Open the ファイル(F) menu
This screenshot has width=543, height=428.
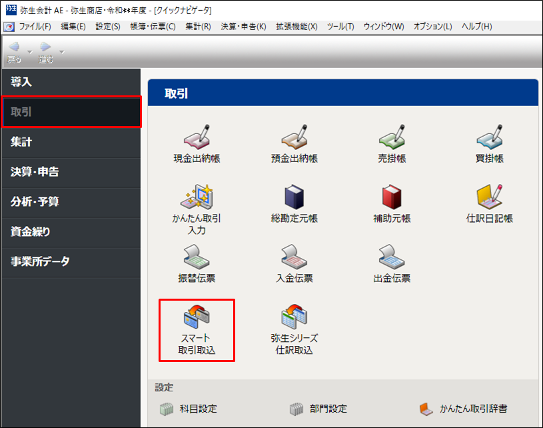pos(35,27)
